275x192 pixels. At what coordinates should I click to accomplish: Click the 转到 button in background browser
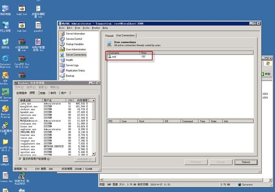(x=266, y=74)
